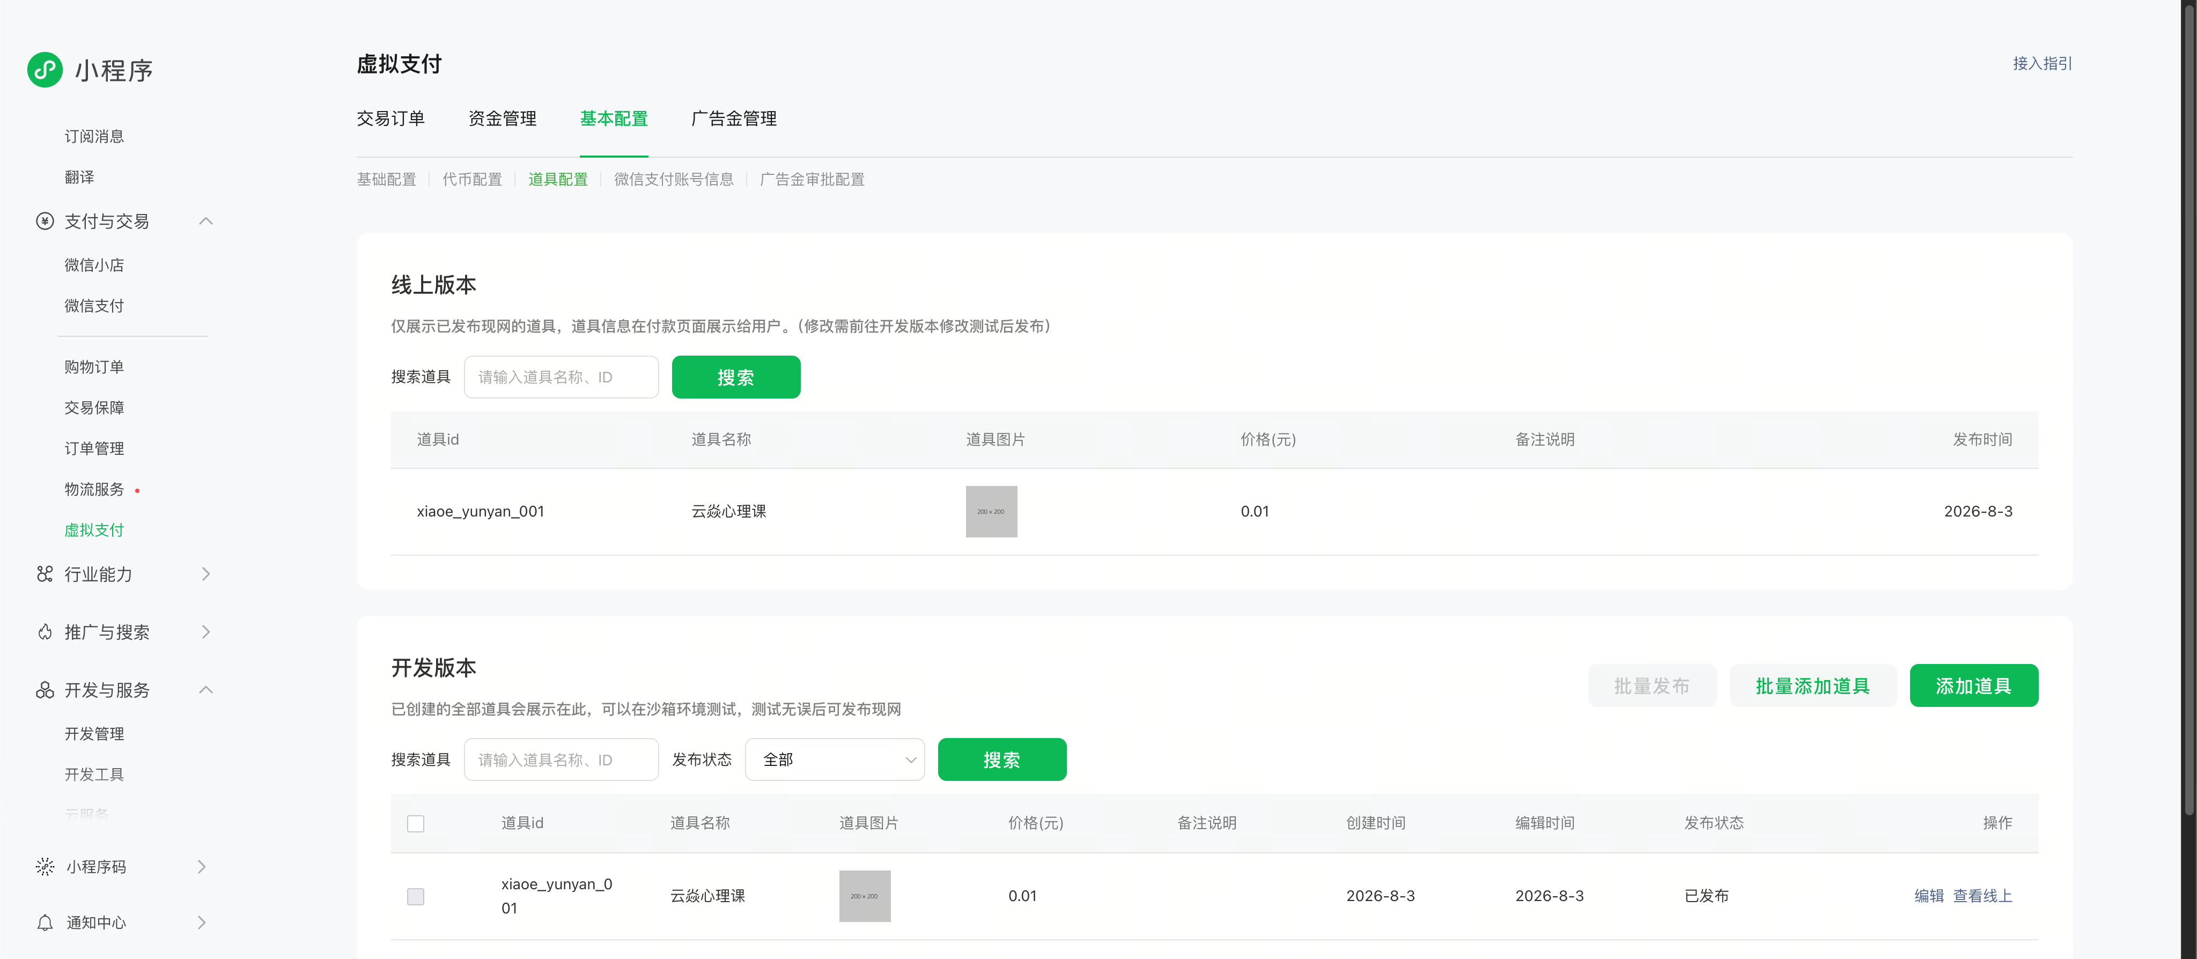This screenshot has width=2197, height=959.
Task: Click the 查看线上 link
Action: coord(1983,896)
